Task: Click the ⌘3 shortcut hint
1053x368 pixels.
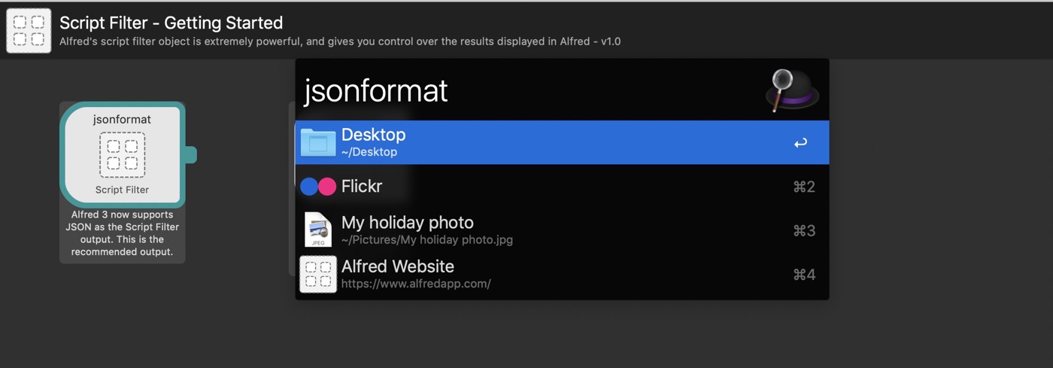Action: pos(804,230)
